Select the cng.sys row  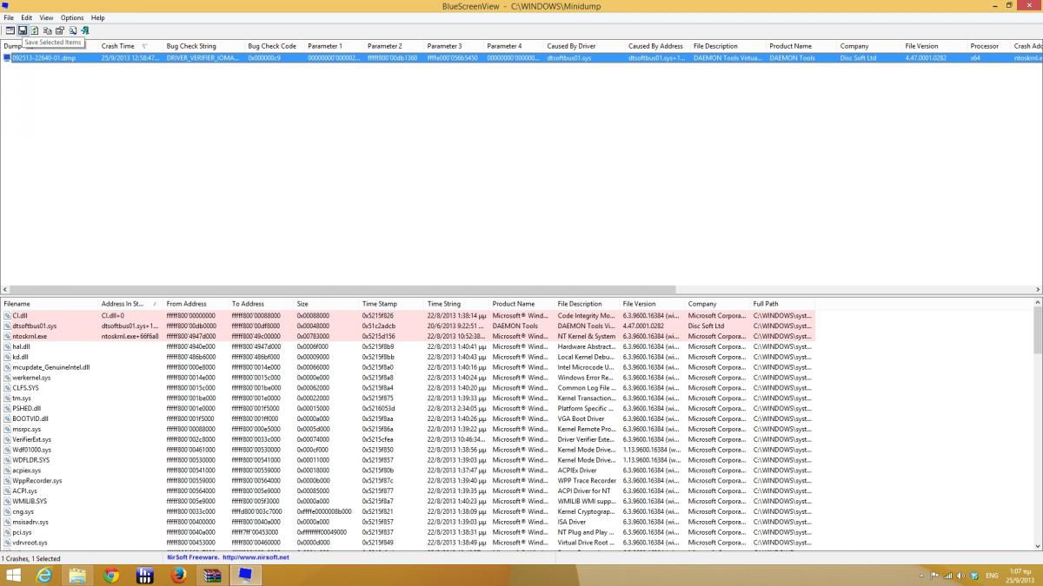coord(409,511)
